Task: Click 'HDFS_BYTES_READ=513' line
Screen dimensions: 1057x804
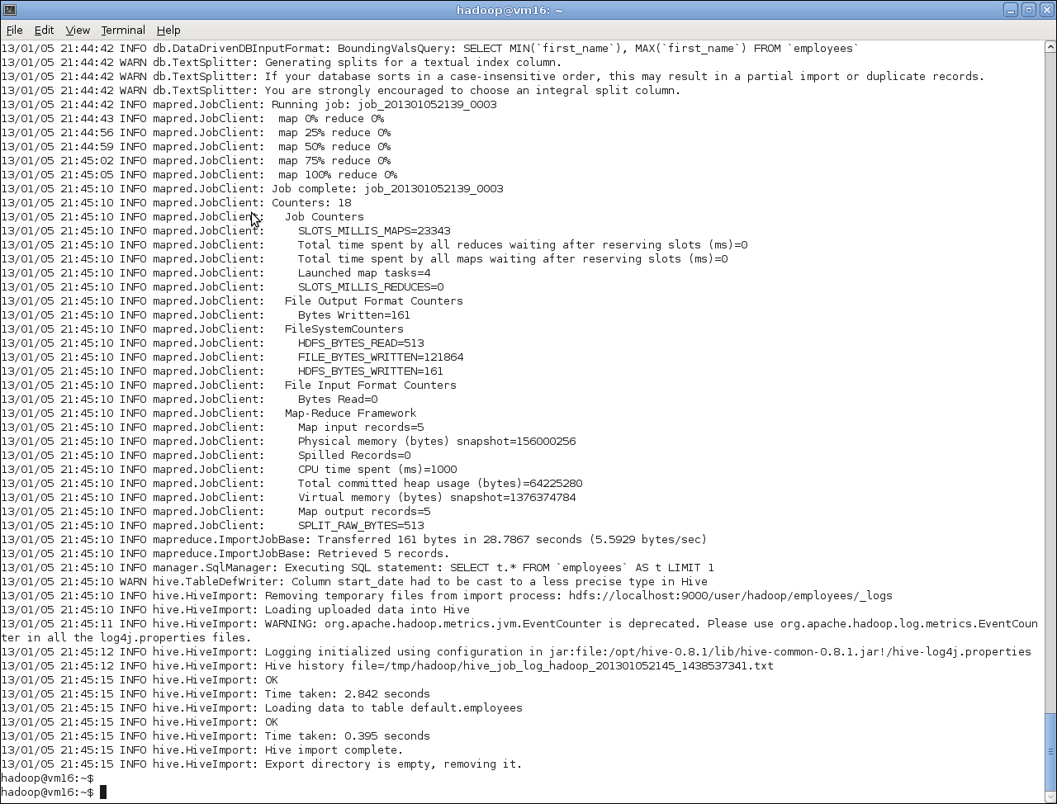Action: tap(361, 343)
